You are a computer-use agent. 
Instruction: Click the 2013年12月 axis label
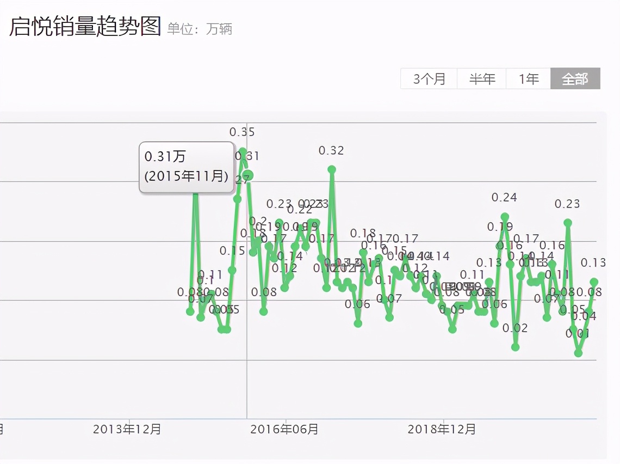pyautogui.click(x=127, y=429)
